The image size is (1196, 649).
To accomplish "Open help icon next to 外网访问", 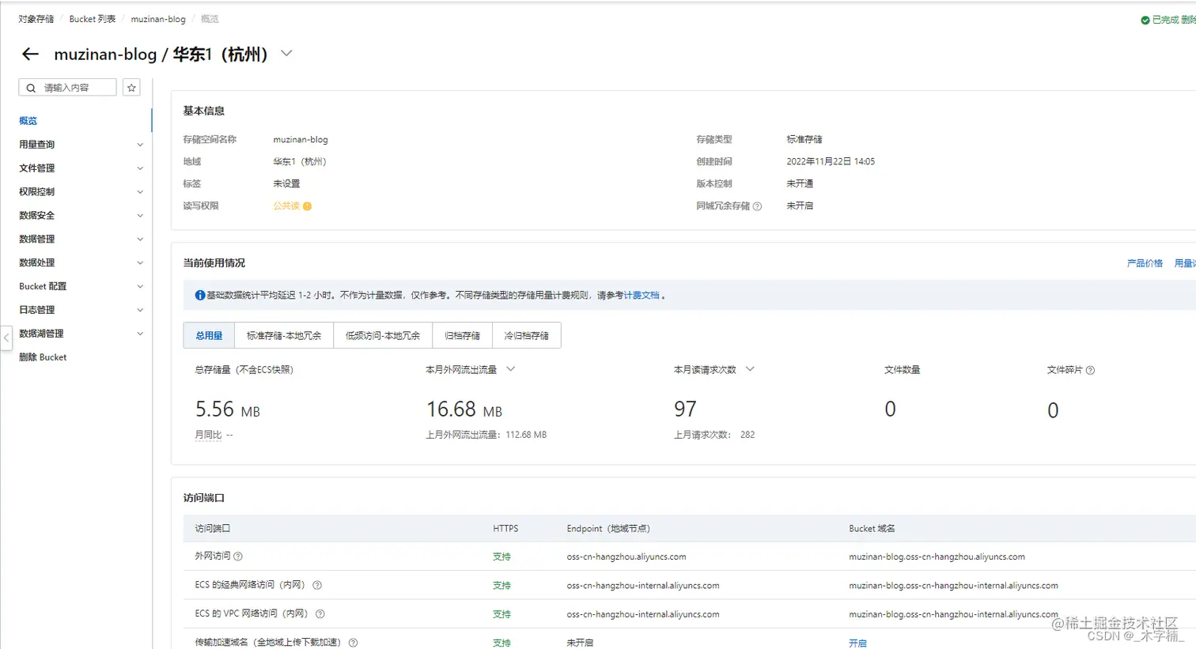I will point(238,557).
